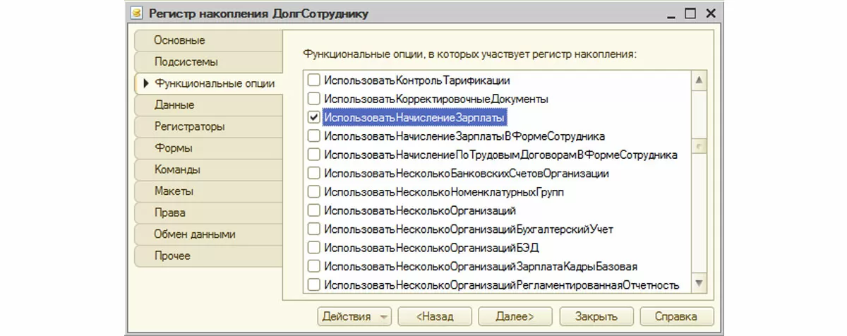Open the Формы tab

208,148
